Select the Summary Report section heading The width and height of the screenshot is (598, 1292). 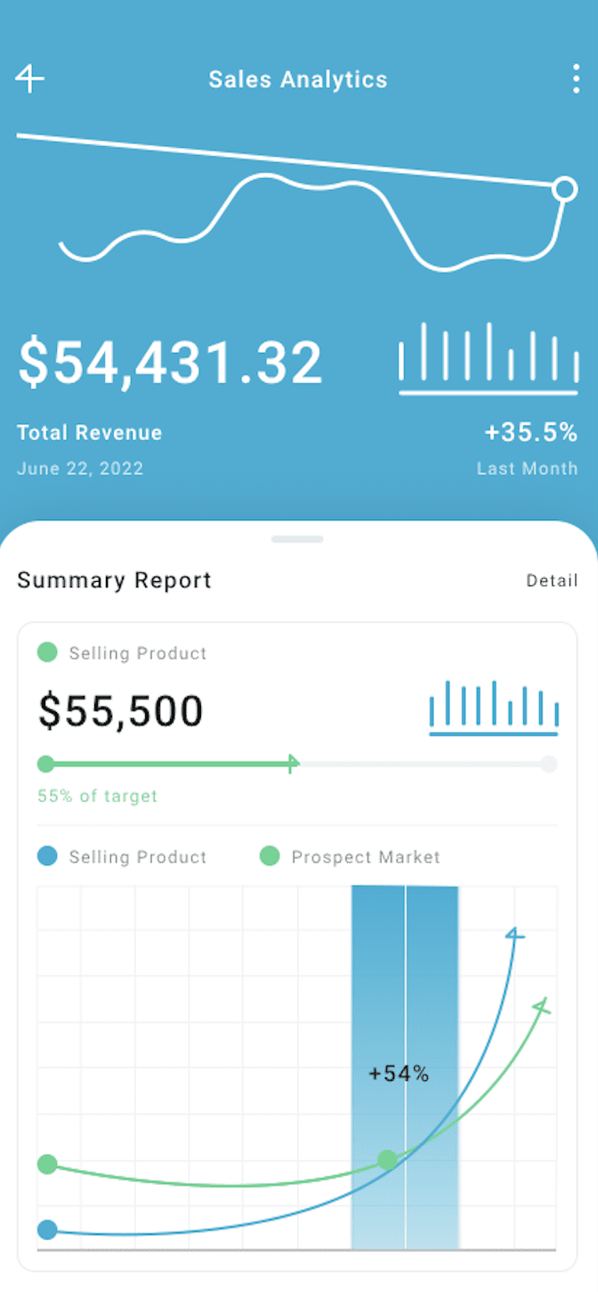(x=114, y=581)
